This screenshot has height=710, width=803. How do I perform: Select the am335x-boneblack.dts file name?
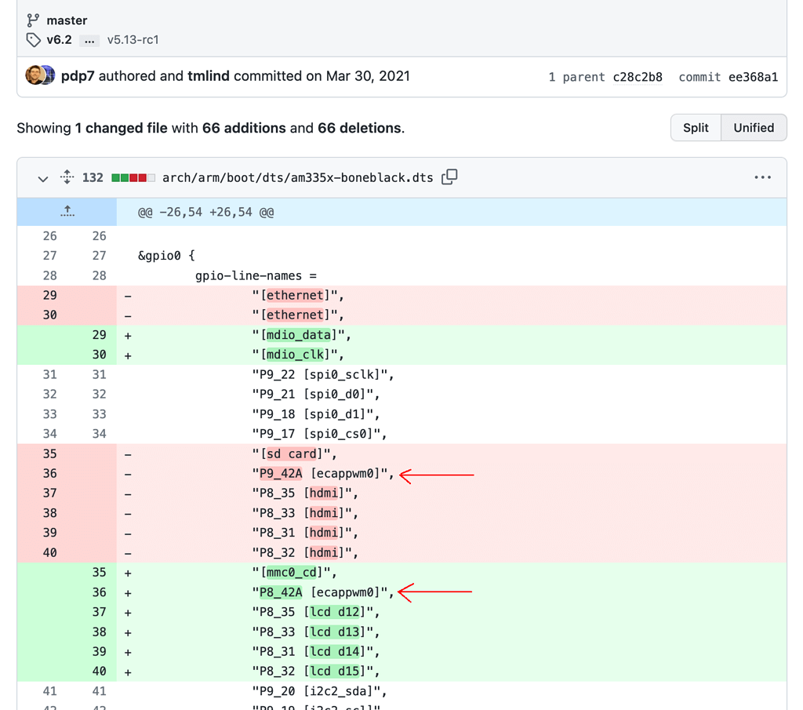coord(296,177)
